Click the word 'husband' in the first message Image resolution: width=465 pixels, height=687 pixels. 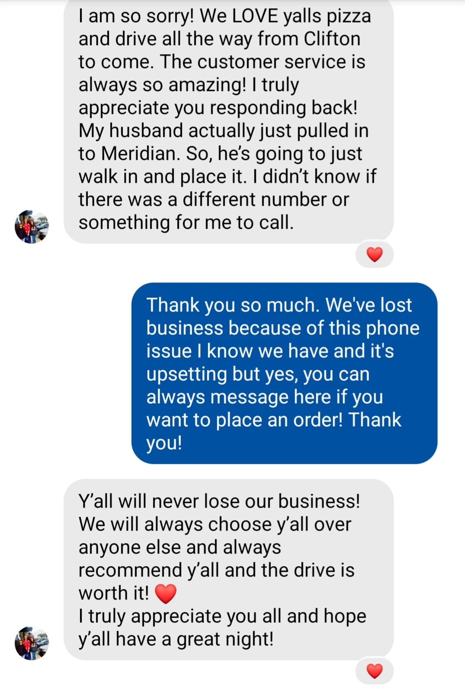(x=146, y=131)
